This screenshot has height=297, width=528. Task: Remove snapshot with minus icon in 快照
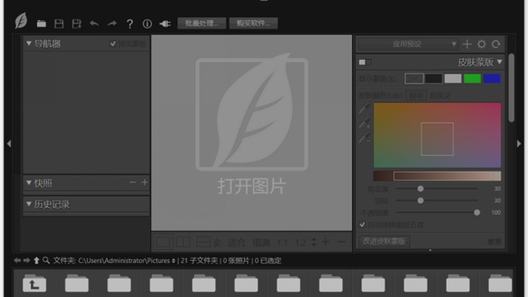click(133, 182)
